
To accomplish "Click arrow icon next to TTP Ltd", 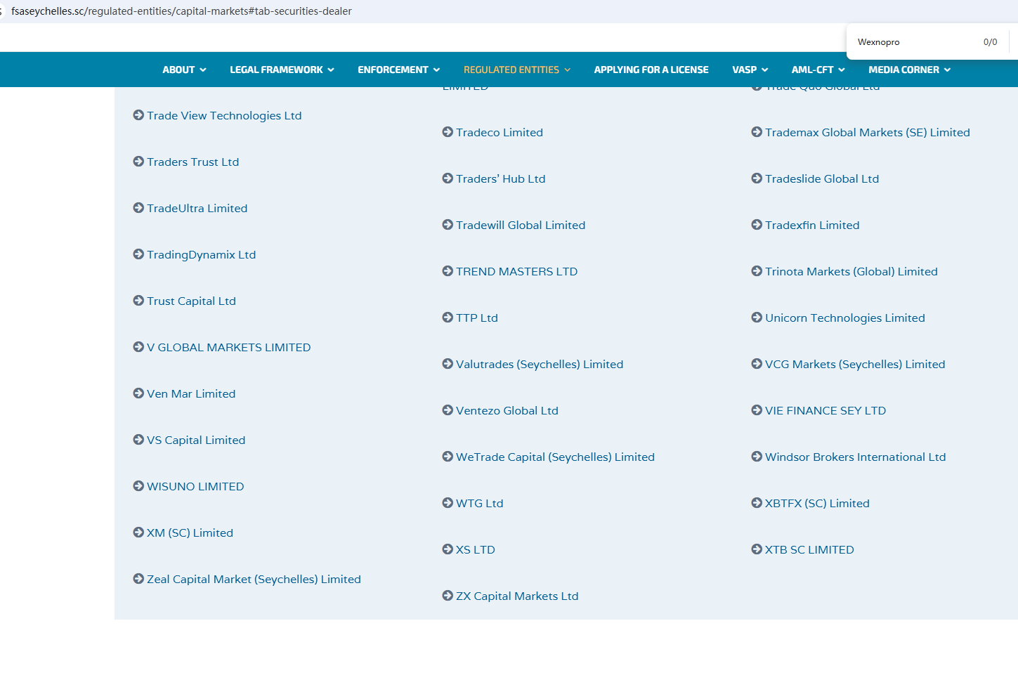I will point(448,318).
